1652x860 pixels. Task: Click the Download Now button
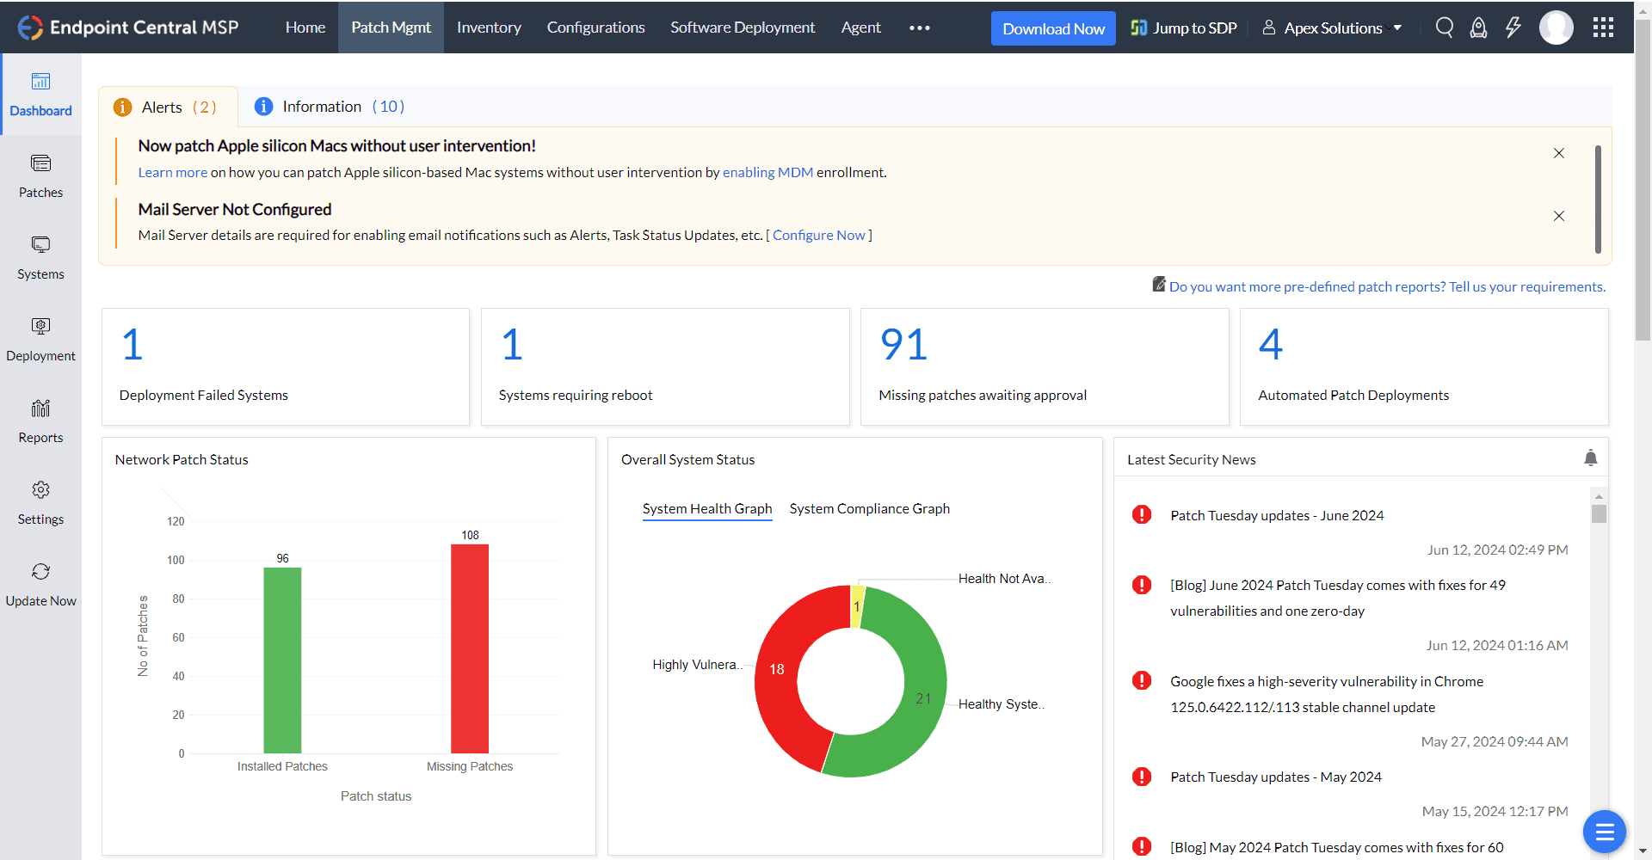coord(1052,28)
